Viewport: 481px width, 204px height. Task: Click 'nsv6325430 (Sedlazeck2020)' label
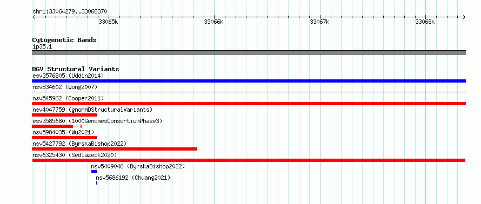[75, 155]
